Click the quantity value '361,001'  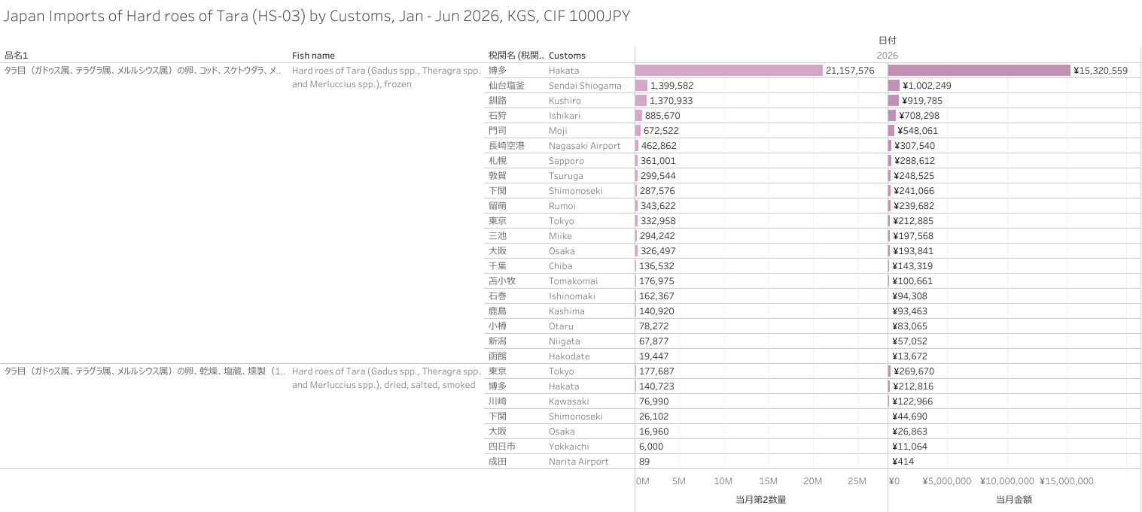[x=658, y=160]
